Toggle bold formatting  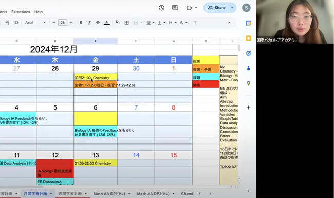[81, 23]
